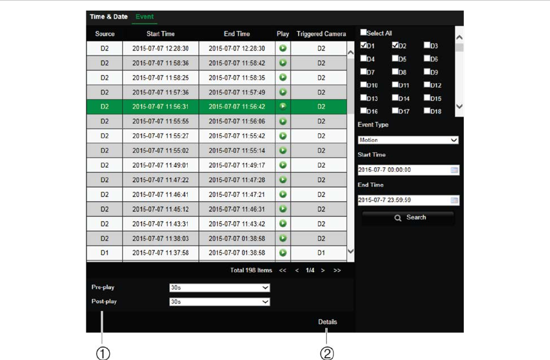Toggle the Select All checkbox

pyautogui.click(x=363, y=32)
